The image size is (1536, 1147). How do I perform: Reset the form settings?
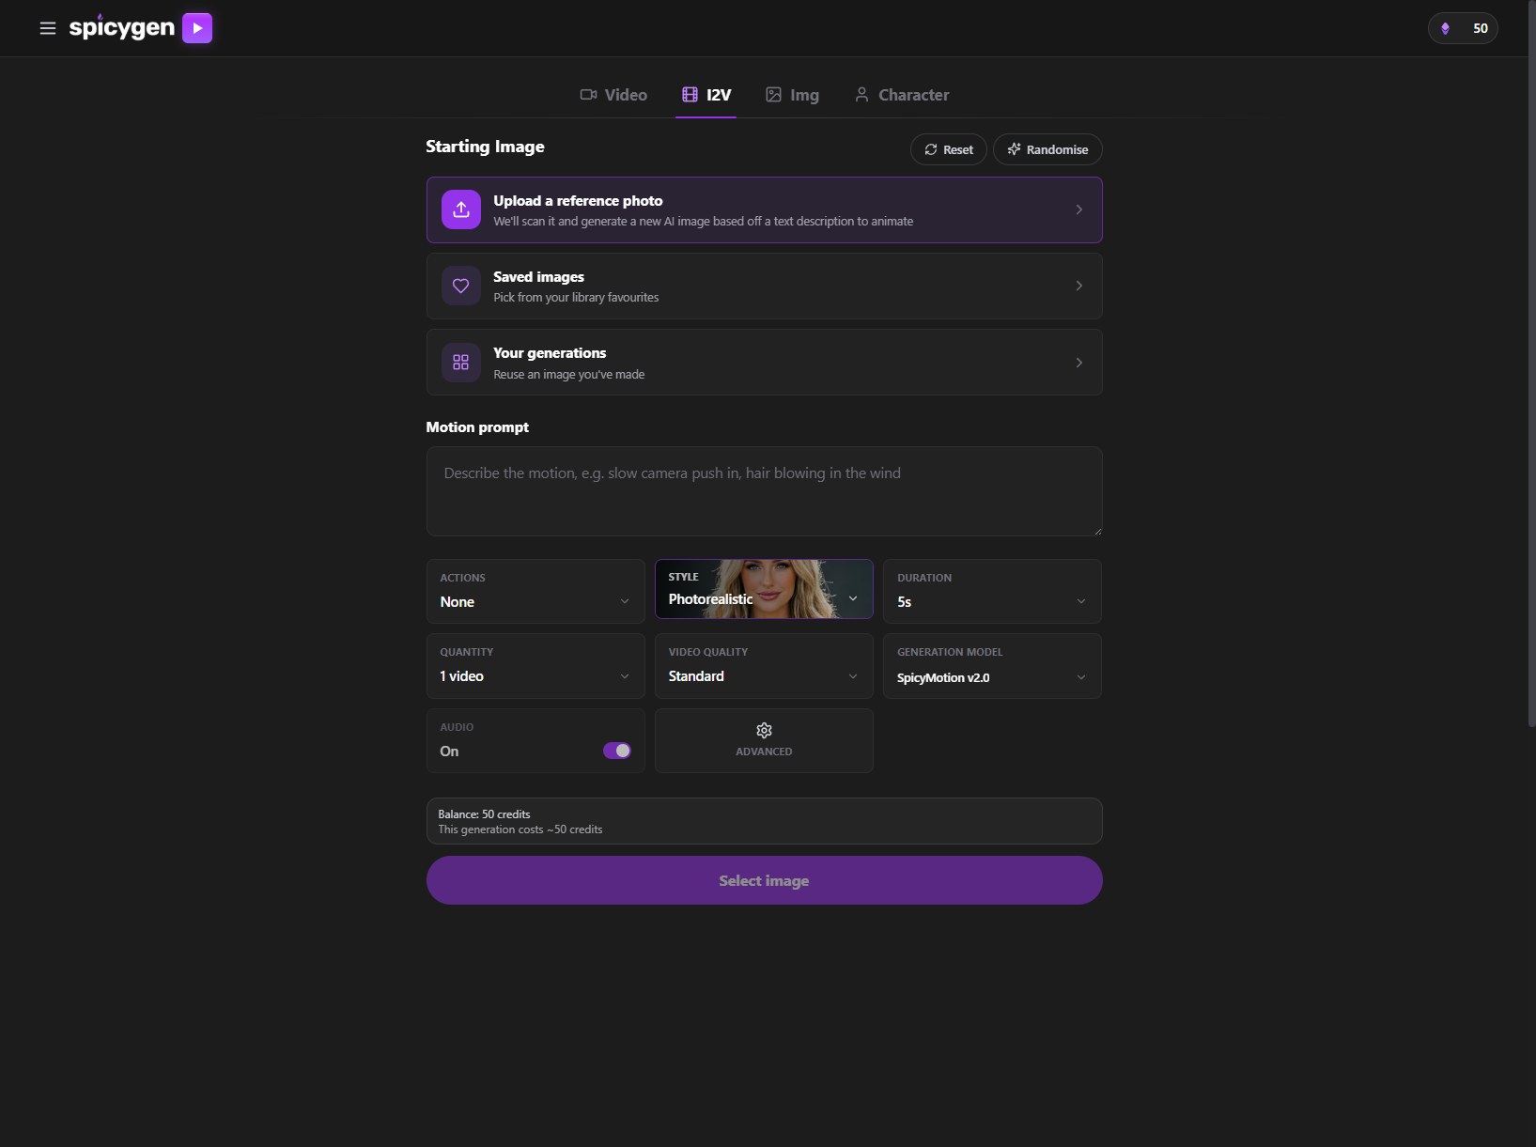point(949,149)
